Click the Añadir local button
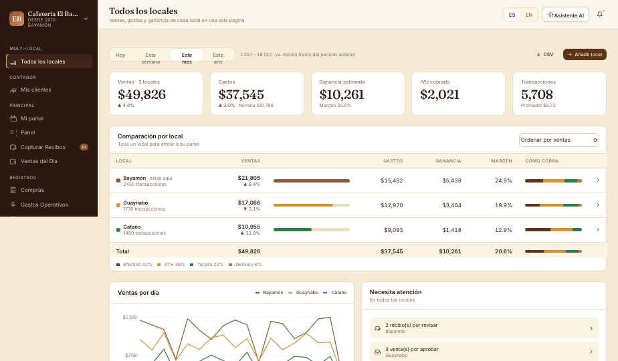The width and height of the screenshot is (618, 361). (x=585, y=54)
